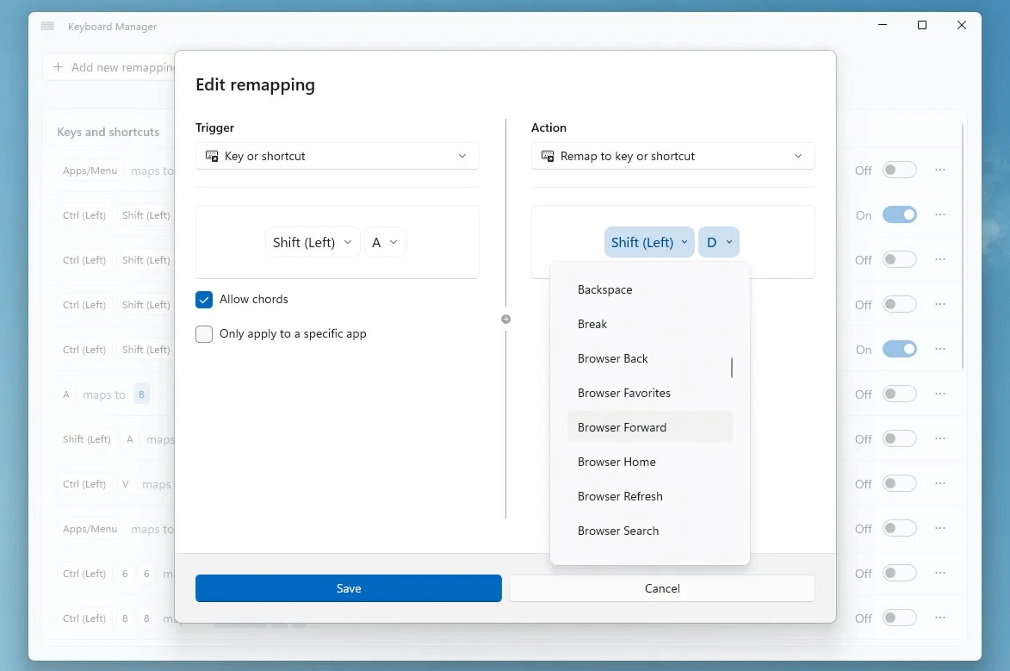Screen dimensions: 1010x671
Task: Click the Keyboard Manager icon in the title bar
Action: [47, 26]
